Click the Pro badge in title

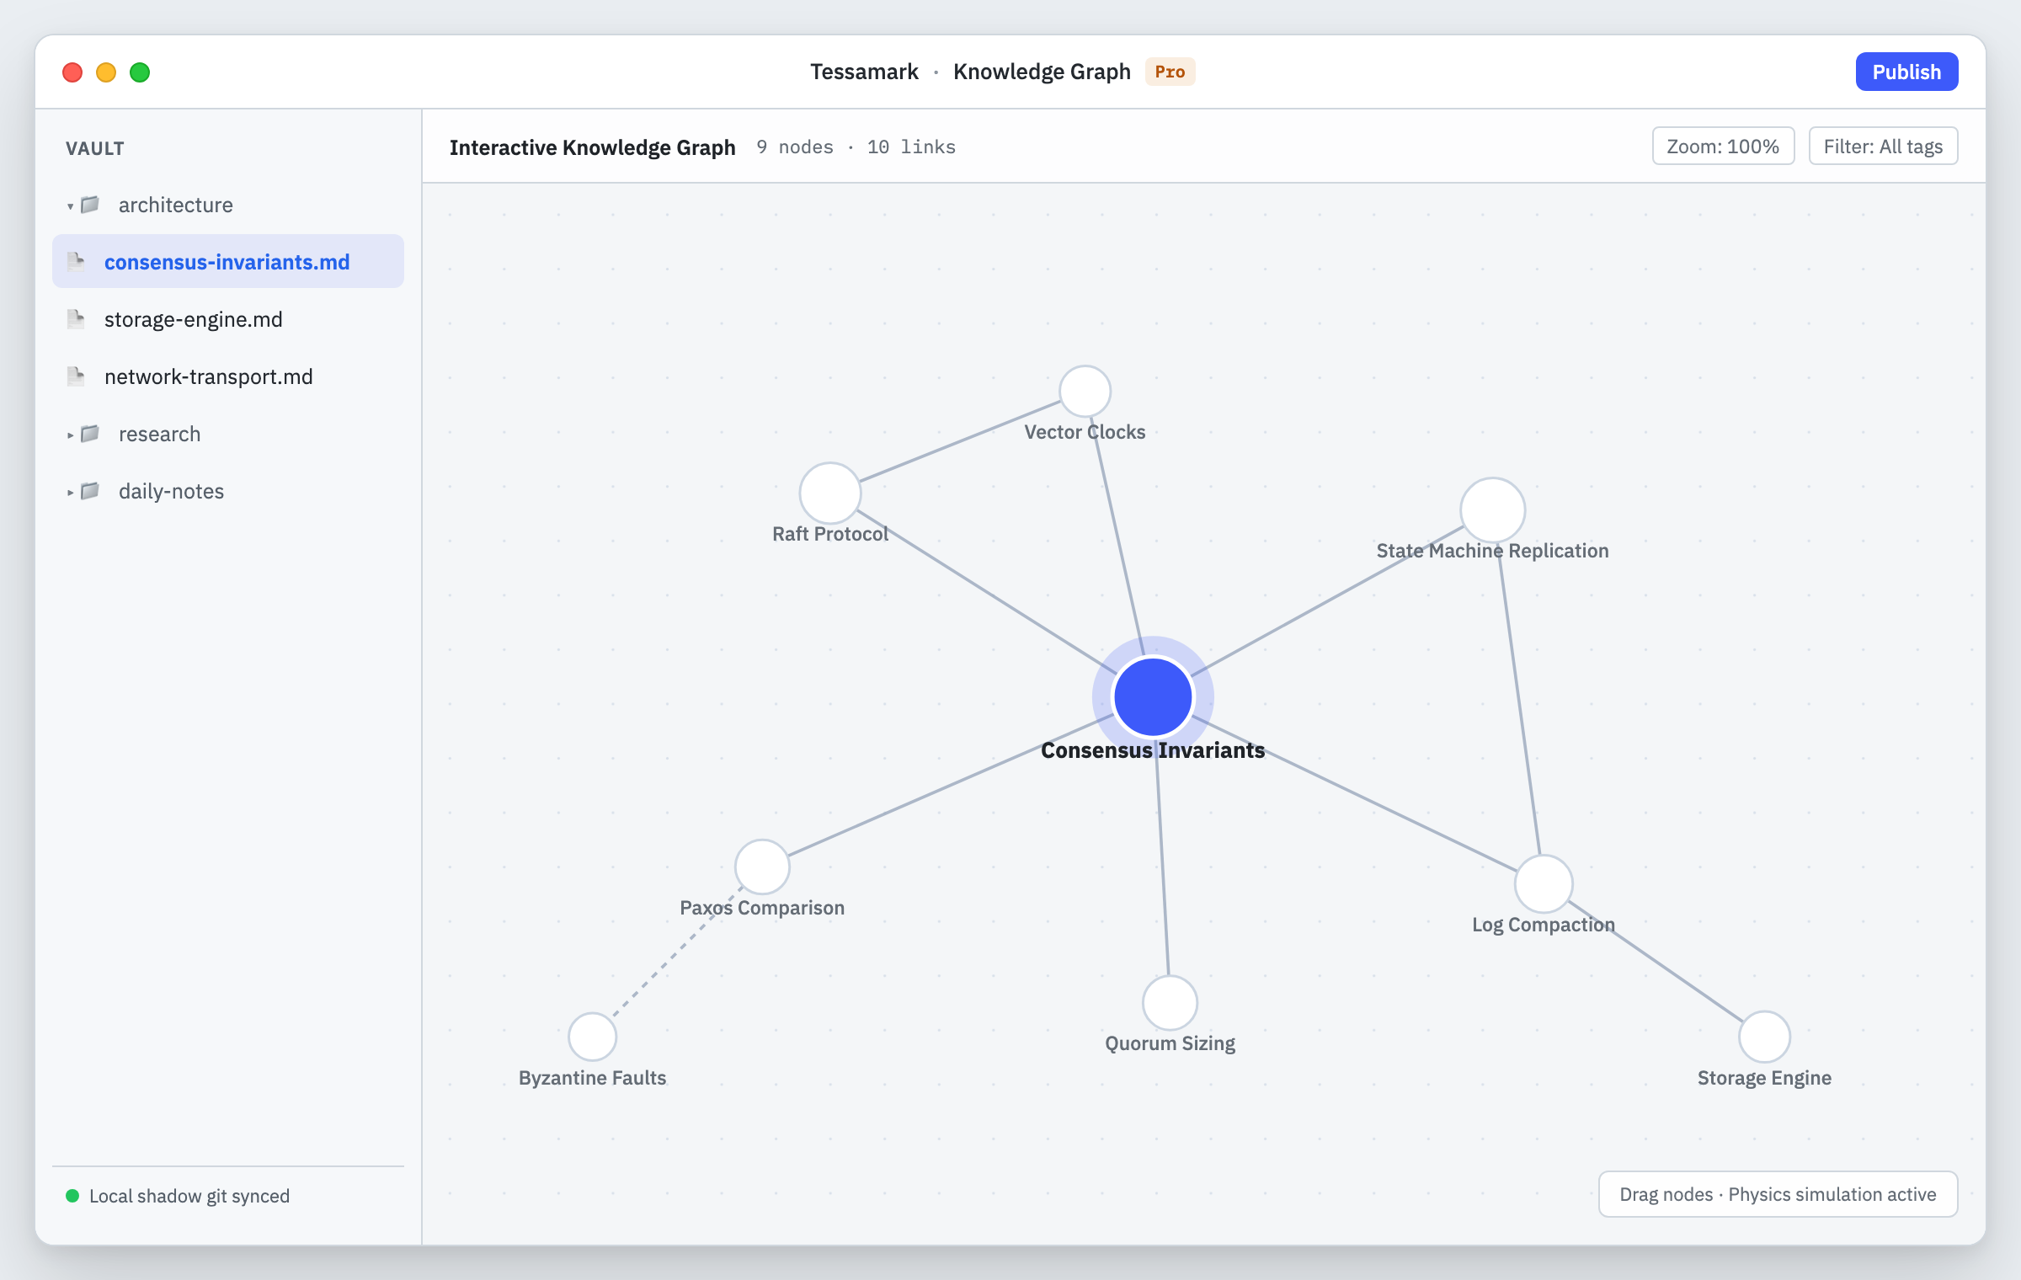point(1170,72)
